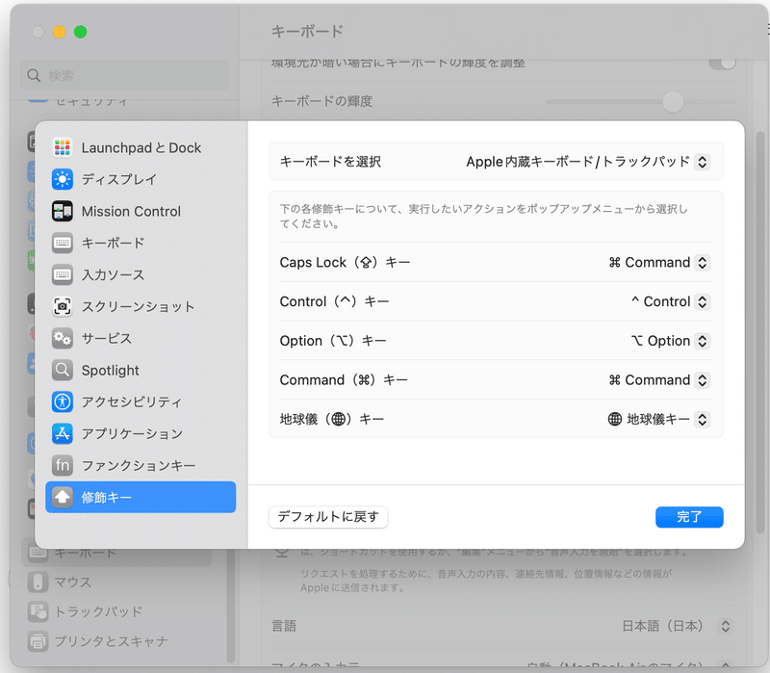Select アクセシビリティ category label
This screenshot has height=673, width=770.
[x=132, y=401]
